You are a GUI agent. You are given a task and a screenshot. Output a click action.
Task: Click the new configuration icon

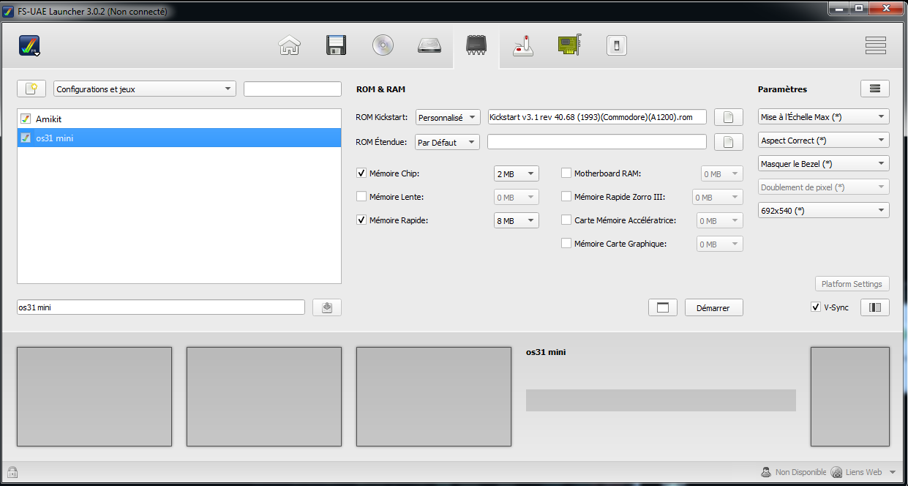pyautogui.click(x=31, y=89)
